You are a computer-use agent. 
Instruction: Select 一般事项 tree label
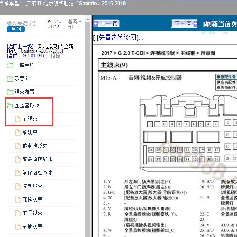[x=24, y=65]
